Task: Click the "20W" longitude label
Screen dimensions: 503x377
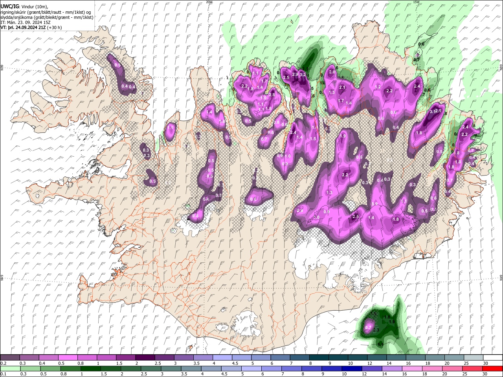Action: coord(209,2)
